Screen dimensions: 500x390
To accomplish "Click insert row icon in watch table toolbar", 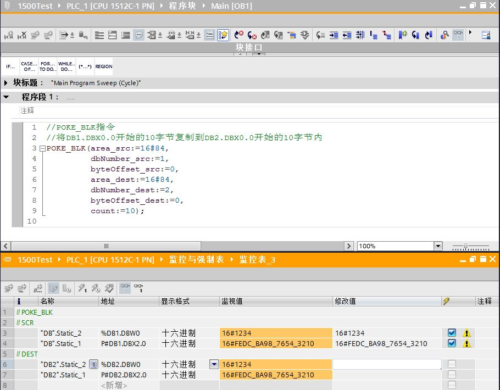I will coord(9,288).
